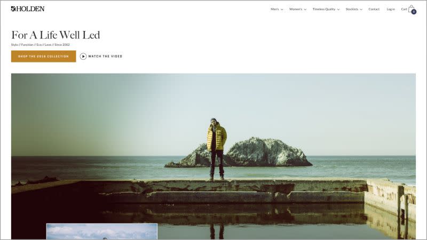
Task: Expand the Men's dropdown chevron
Action: [x=282, y=10]
